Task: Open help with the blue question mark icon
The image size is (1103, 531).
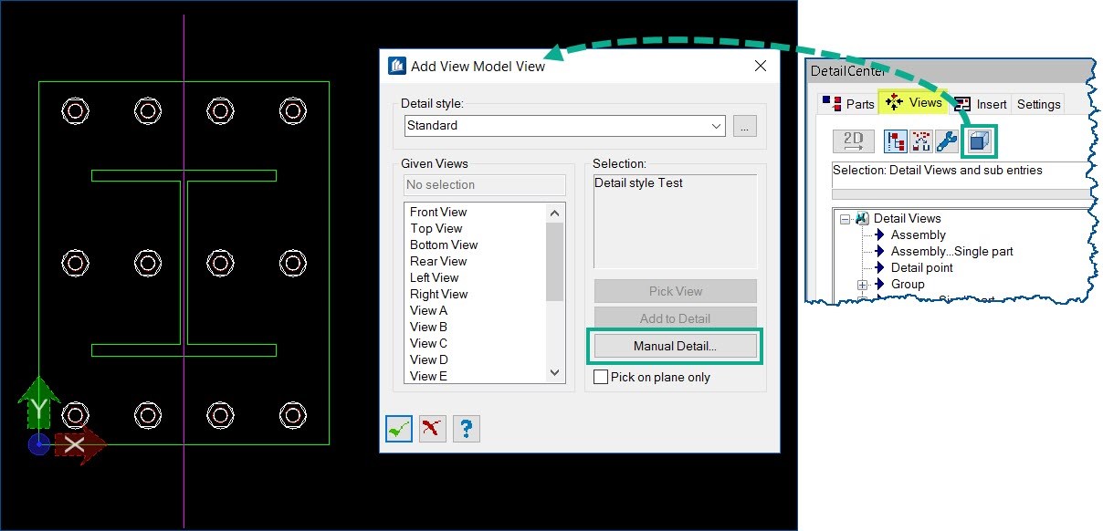Action: 466,428
